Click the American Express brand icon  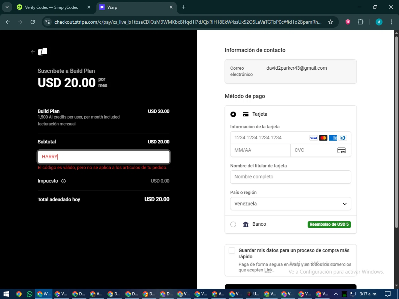[333, 138]
